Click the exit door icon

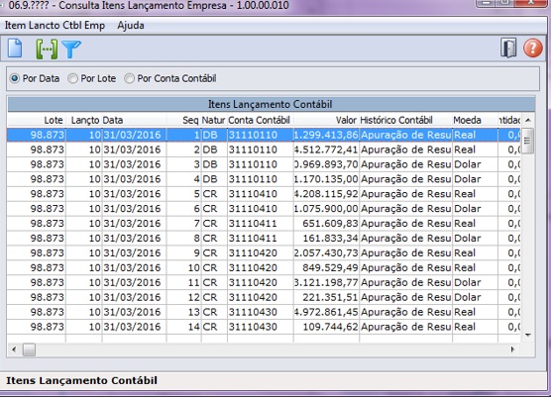point(508,48)
